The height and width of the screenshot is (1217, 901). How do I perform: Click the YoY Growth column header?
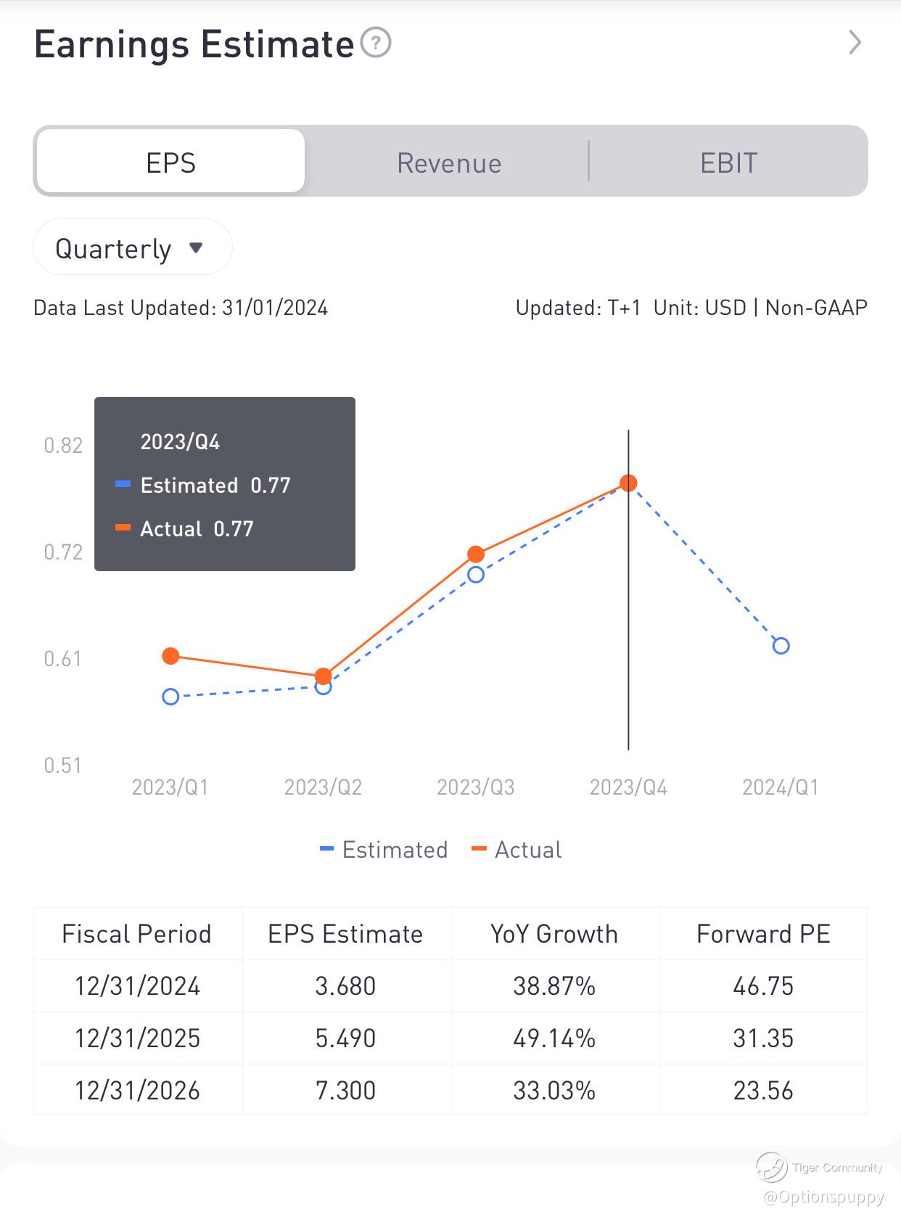[554, 934]
